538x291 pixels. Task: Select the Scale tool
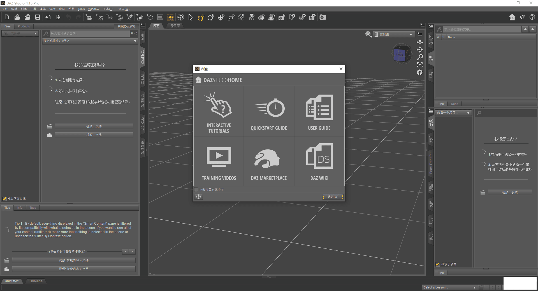point(231,17)
